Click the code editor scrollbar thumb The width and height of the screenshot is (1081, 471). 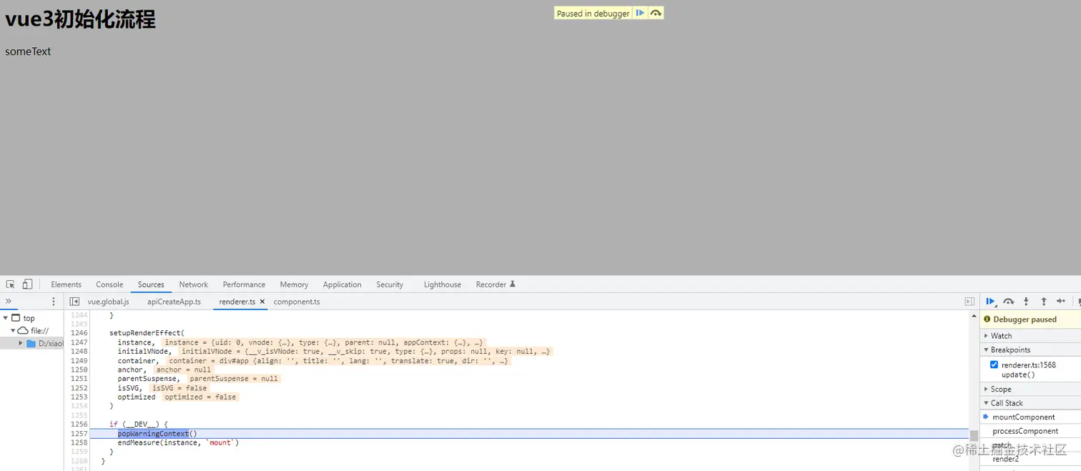pyautogui.click(x=974, y=435)
